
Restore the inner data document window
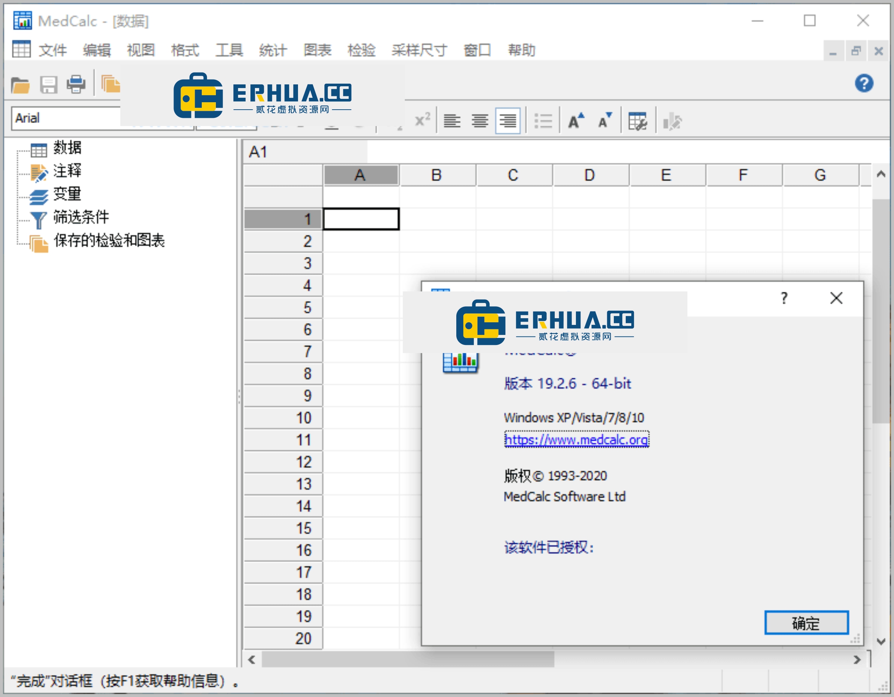[855, 51]
